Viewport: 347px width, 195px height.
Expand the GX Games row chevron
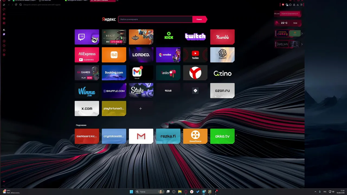(x=302, y=34)
